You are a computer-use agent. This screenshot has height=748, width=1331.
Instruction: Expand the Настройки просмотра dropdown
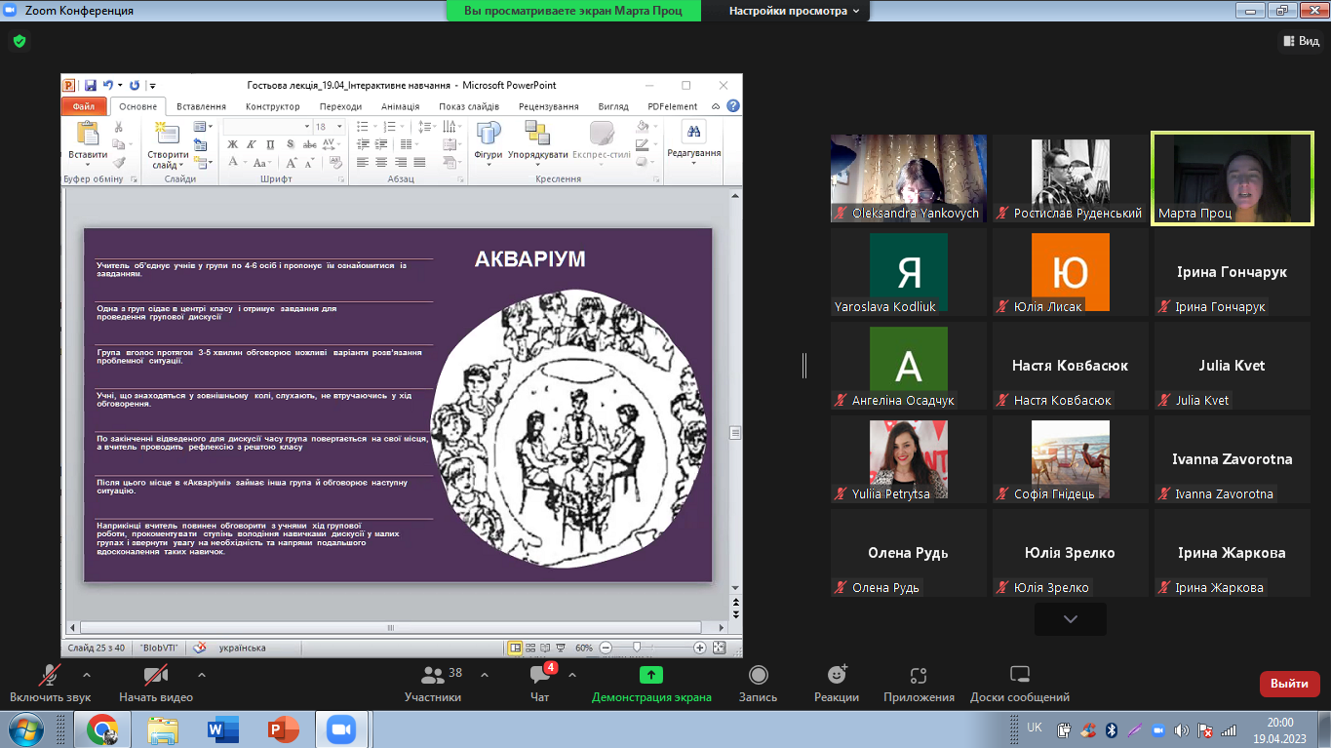tap(795, 11)
